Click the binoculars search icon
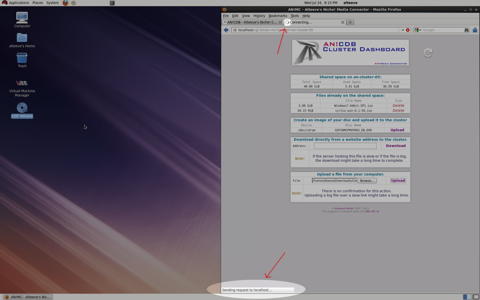Image resolution: width=480 pixels, height=300 pixels. 466,30
